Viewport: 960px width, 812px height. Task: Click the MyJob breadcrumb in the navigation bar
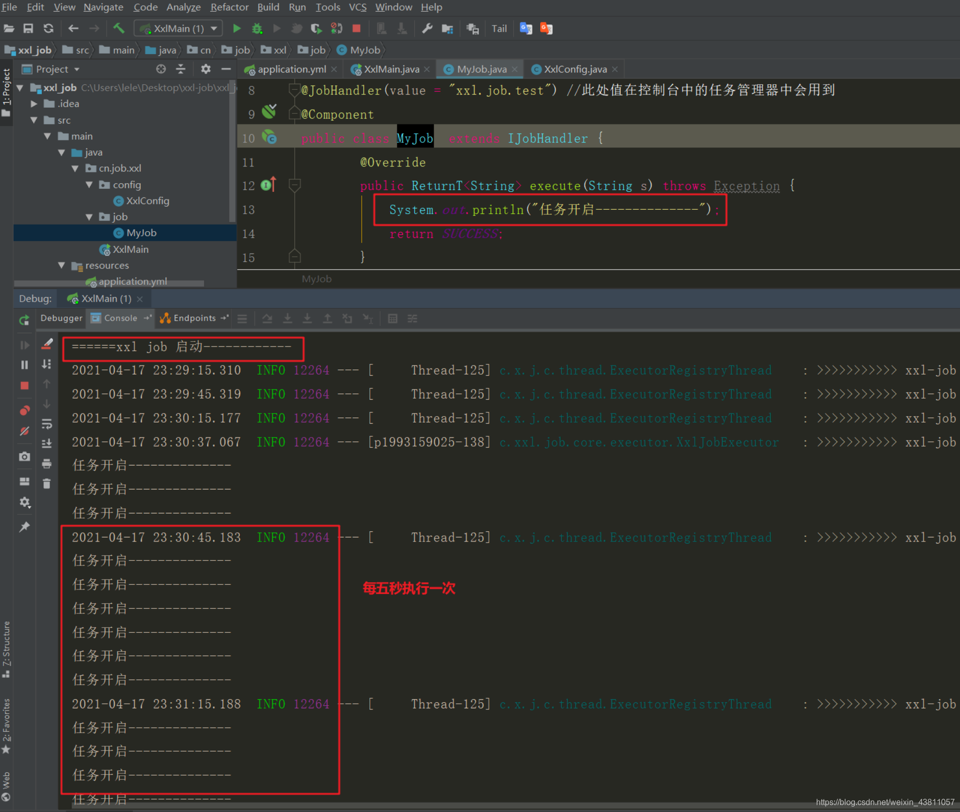(359, 50)
